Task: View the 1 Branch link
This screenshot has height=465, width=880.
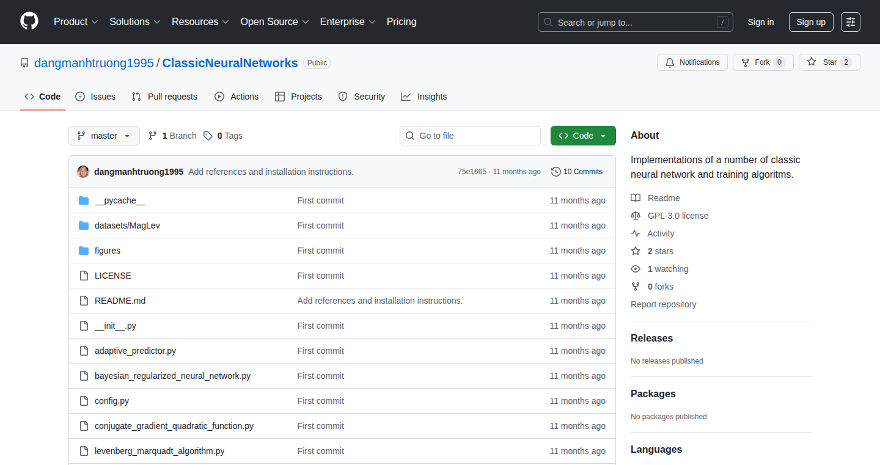Action: click(172, 136)
